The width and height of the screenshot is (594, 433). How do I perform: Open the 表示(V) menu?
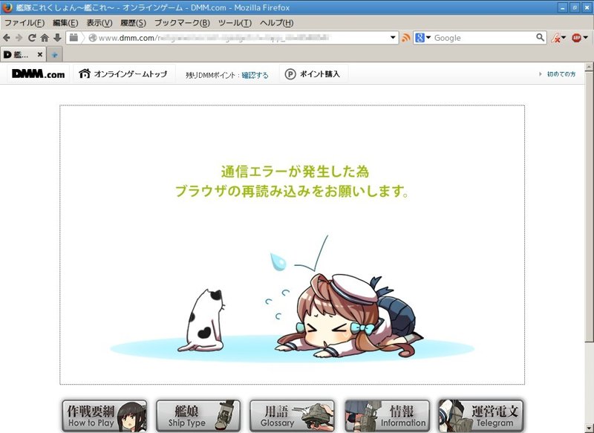[99, 23]
